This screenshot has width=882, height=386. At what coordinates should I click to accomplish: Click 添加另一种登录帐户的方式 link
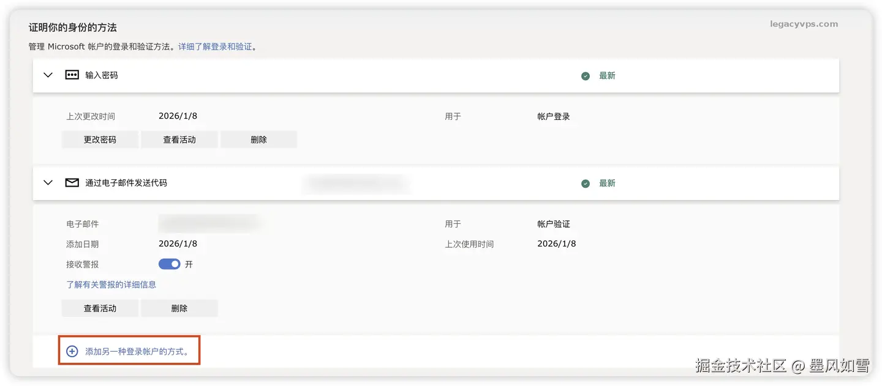(137, 352)
